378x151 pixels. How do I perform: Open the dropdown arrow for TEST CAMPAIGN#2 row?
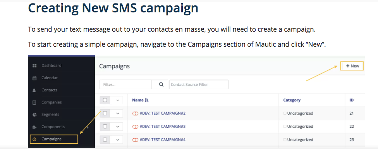pyautogui.click(x=117, y=114)
